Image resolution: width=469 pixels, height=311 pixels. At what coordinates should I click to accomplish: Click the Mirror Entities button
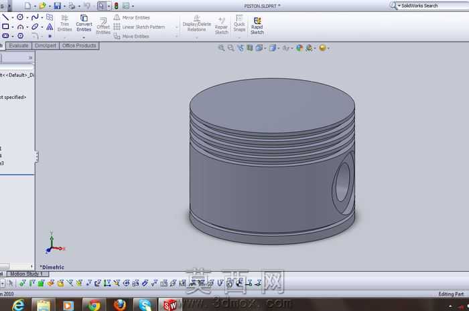[131, 17]
